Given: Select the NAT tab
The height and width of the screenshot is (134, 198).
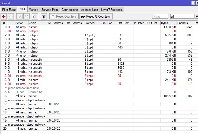Looking at the screenshot, I should tap(23, 9).
